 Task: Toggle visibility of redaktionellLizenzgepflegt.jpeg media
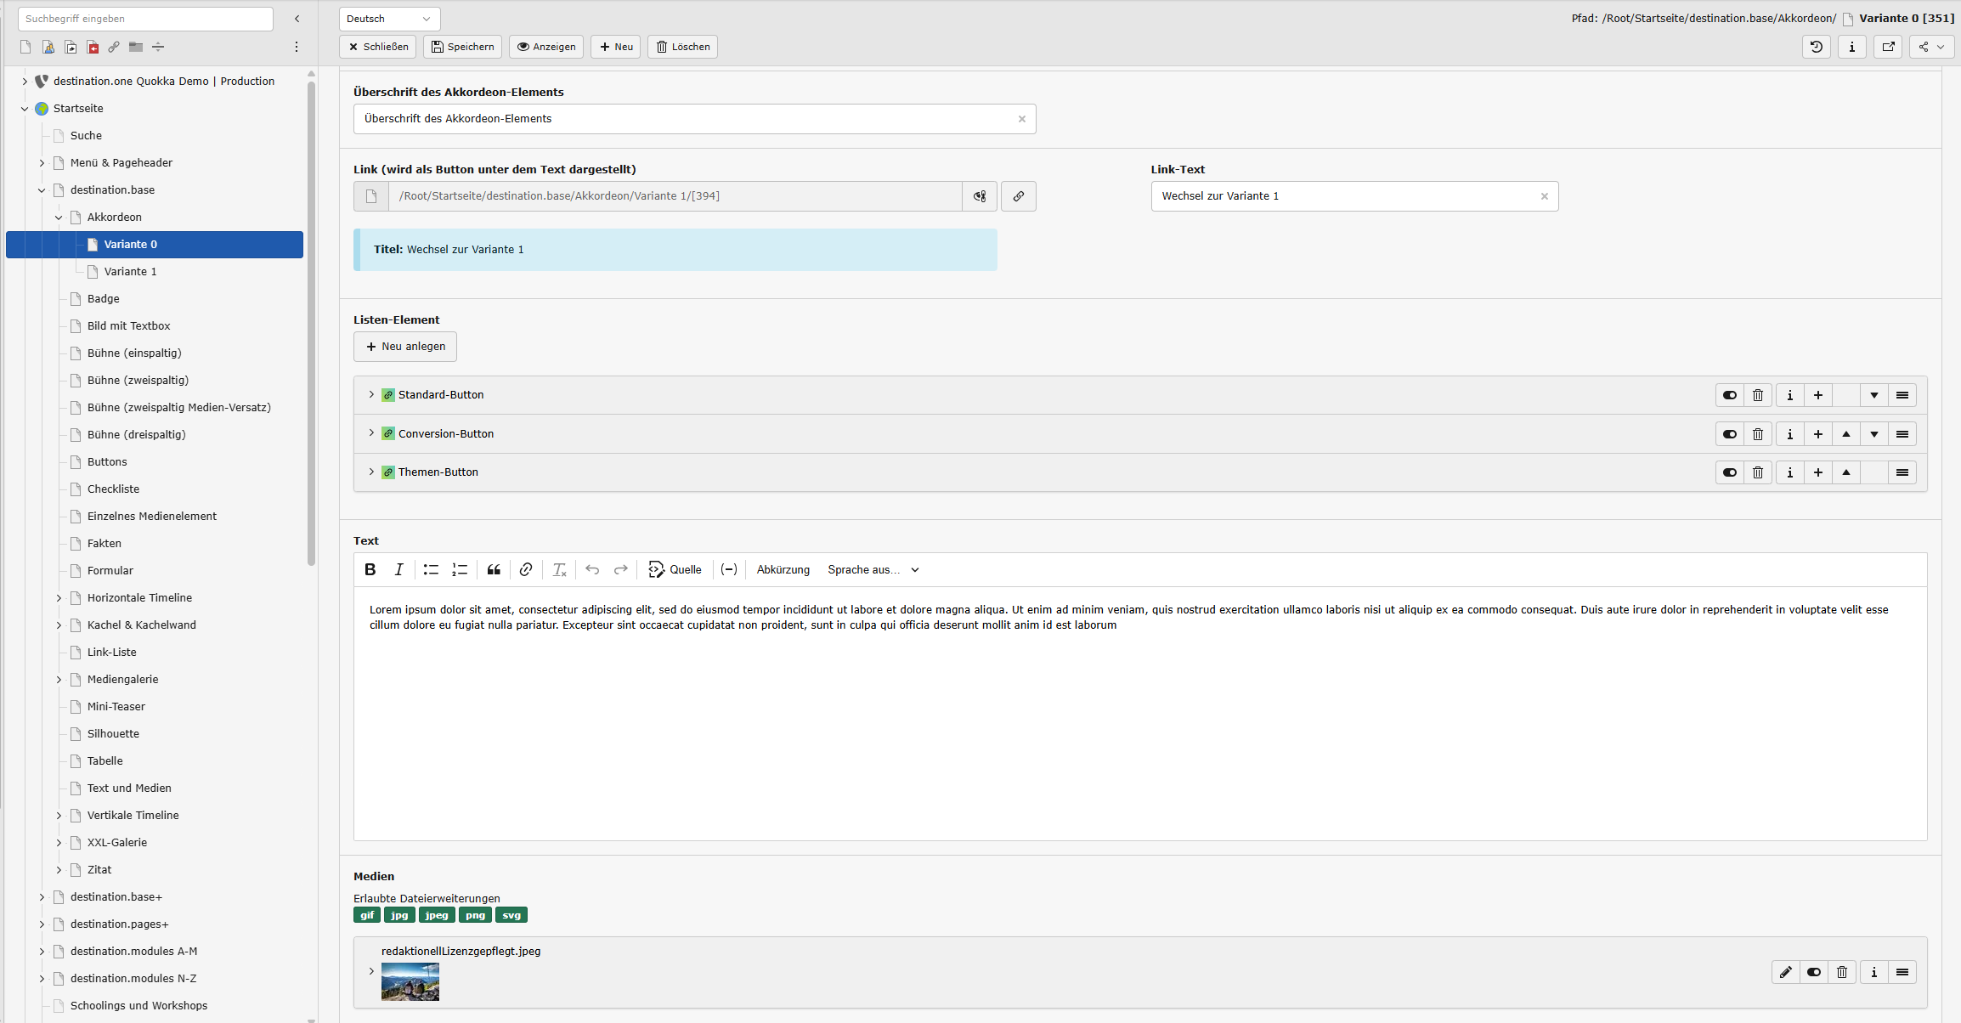click(x=1813, y=972)
